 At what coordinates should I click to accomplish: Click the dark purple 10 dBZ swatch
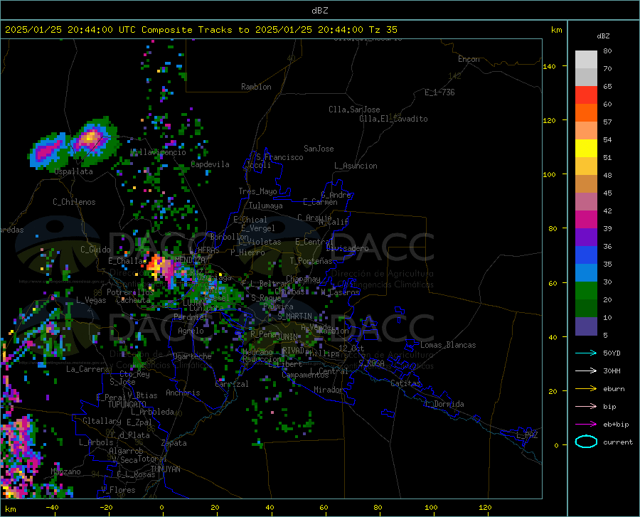tap(586, 326)
